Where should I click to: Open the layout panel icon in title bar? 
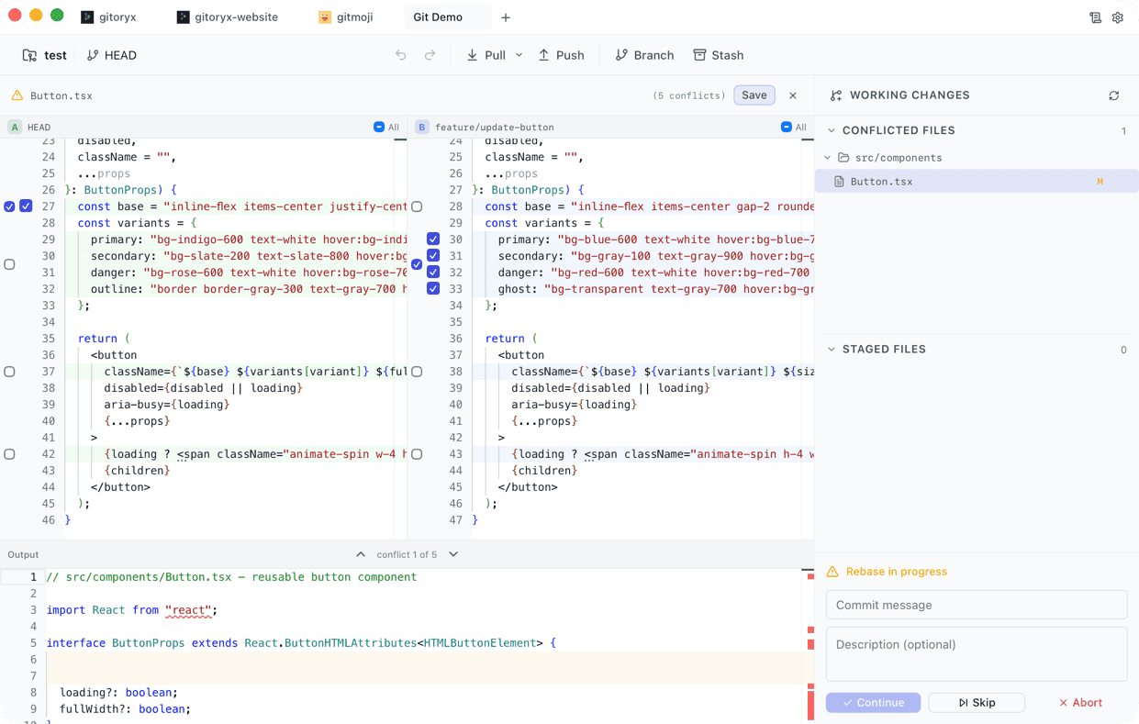coord(1095,17)
